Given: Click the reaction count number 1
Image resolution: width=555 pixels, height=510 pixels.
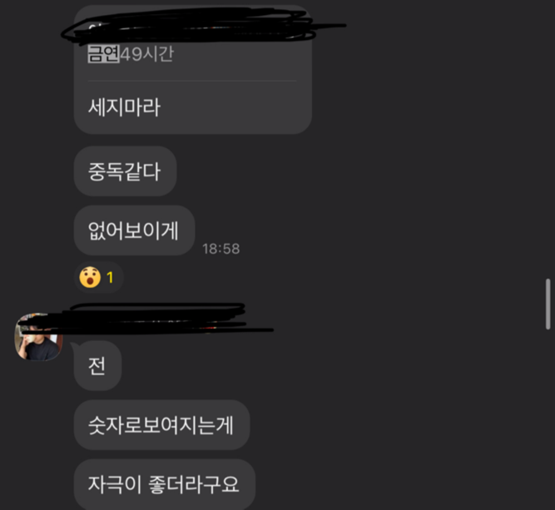Looking at the screenshot, I should point(110,278).
